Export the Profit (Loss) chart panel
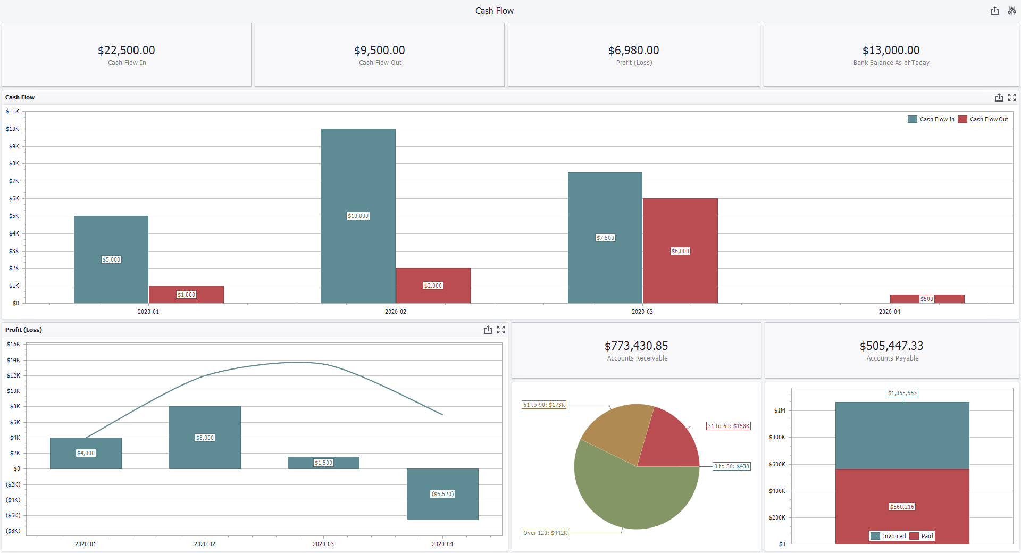 coord(488,330)
